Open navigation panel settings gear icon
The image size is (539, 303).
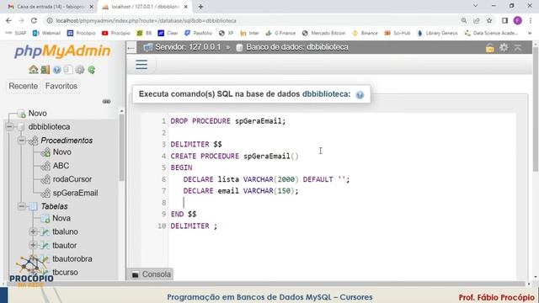click(80, 70)
